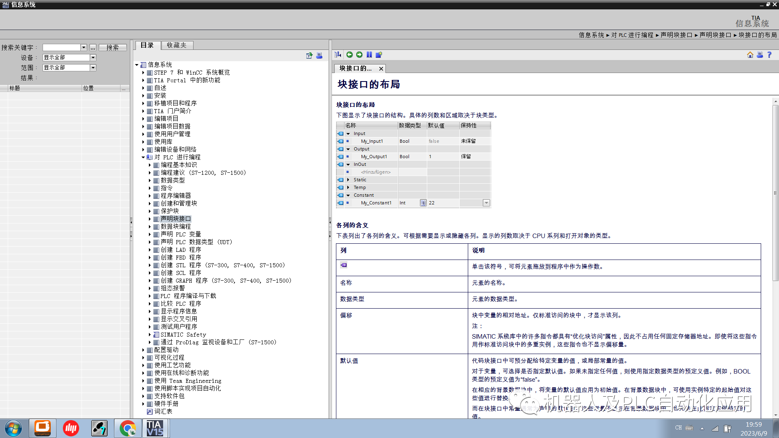779x438 pixels.
Task: Click the CH input language indicator
Action: [x=678, y=428]
